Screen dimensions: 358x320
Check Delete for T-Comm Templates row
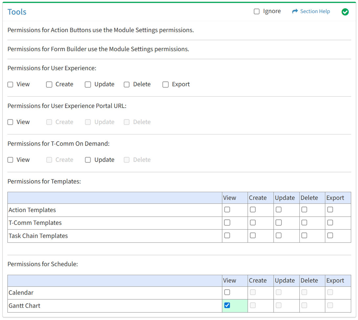click(304, 223)
